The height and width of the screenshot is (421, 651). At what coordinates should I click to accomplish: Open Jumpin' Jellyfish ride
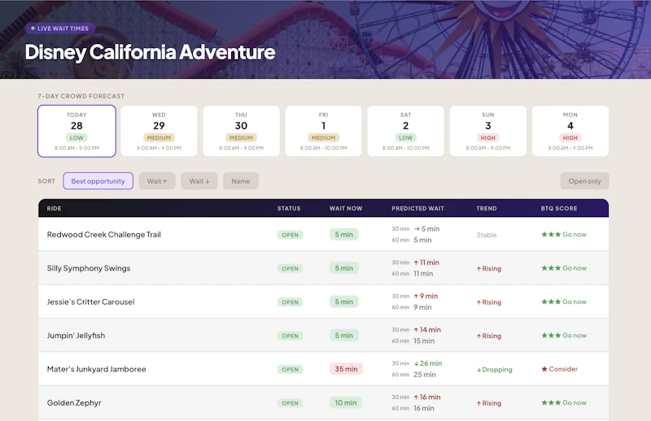click(x=76, y=335)
